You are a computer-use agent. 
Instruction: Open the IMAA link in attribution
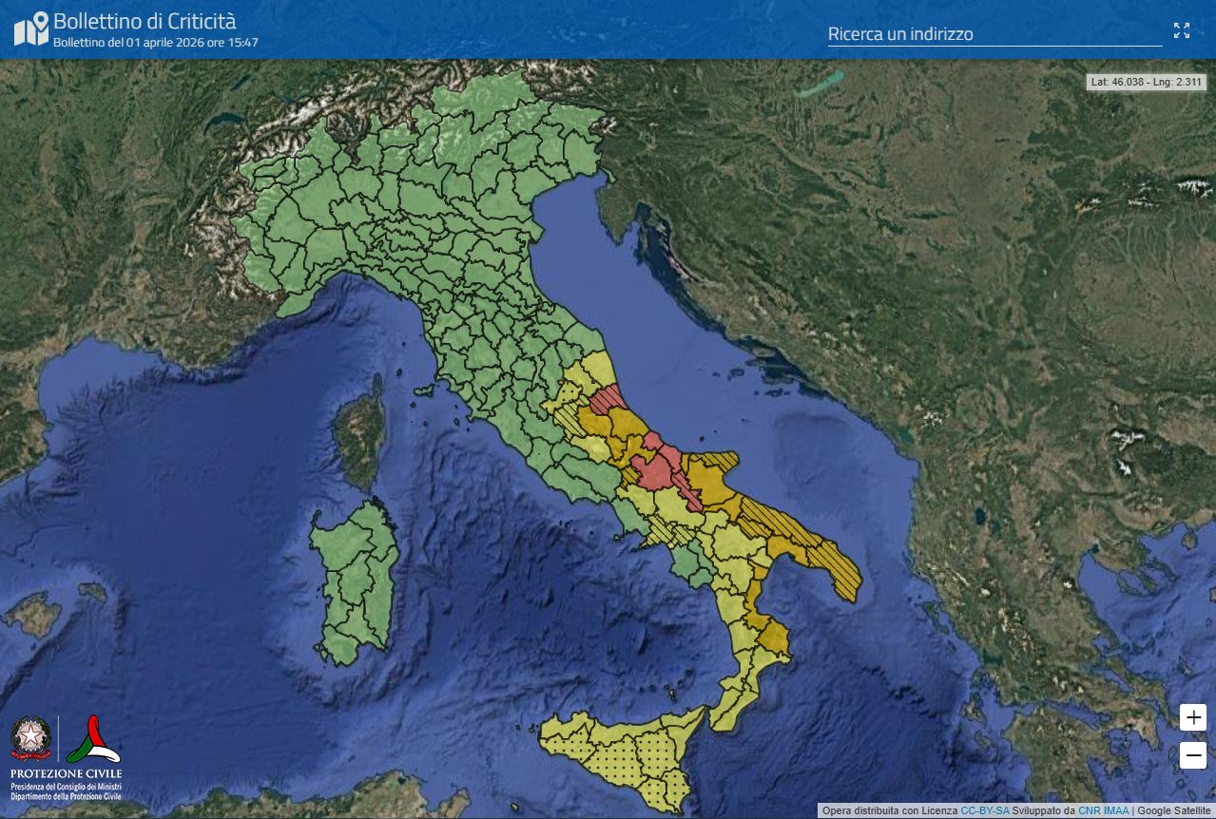pos(1116,810)
